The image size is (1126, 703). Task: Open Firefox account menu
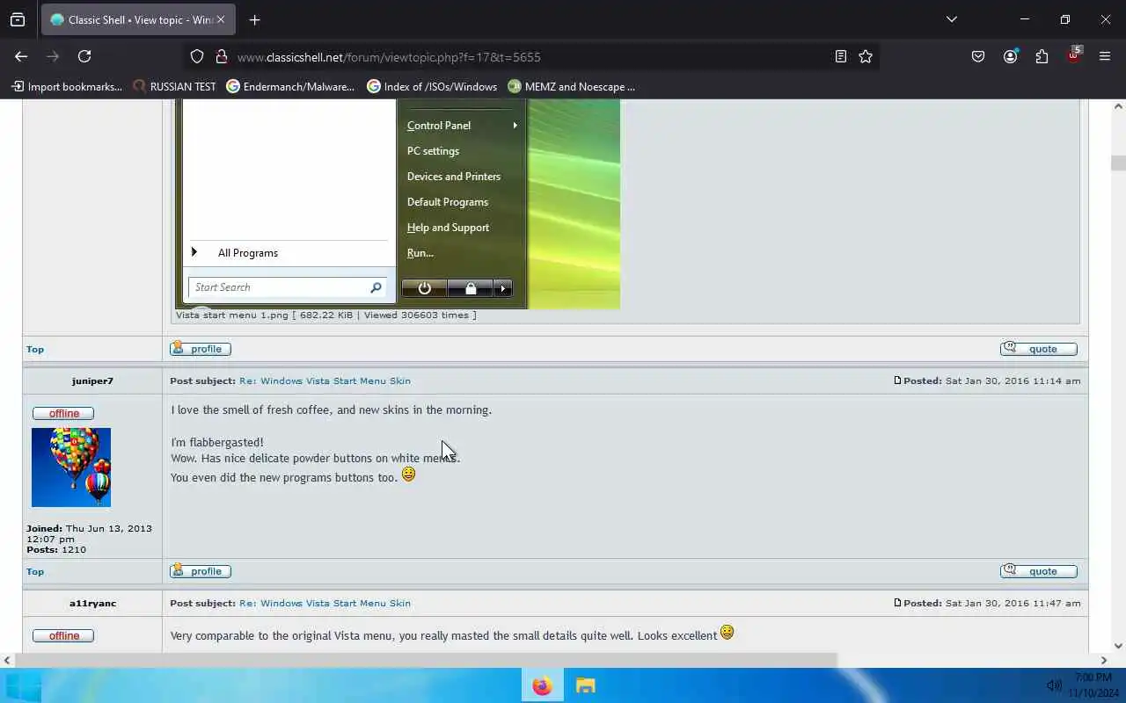pyautogui.click(x=1010, y=56)
